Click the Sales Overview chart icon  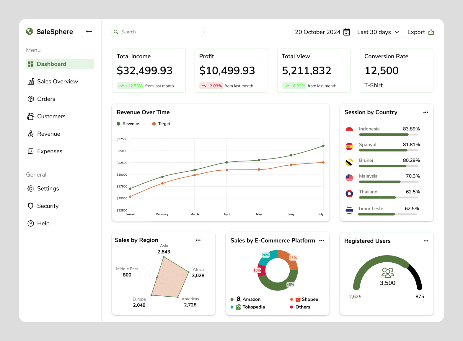point(31,81)
